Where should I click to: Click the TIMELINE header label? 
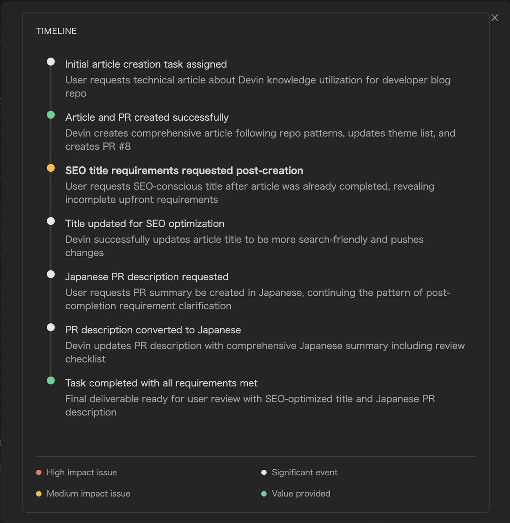coord(56,31)
